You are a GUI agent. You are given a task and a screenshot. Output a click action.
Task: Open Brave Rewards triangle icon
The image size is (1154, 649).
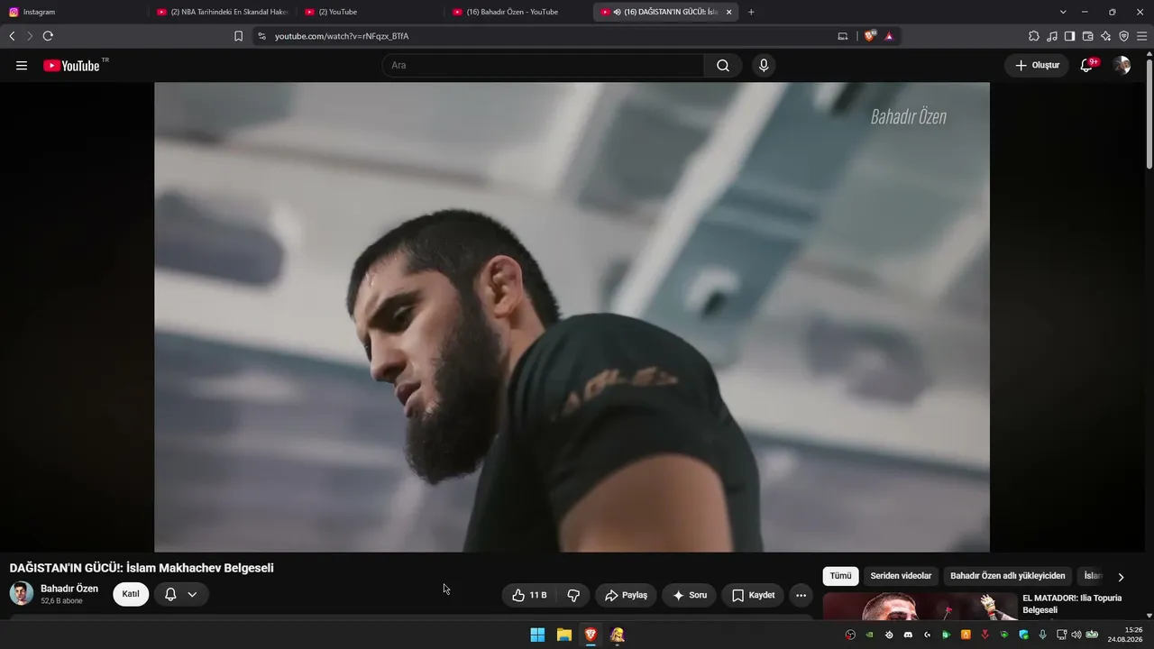pyautogui.click(x=889, y=36)
